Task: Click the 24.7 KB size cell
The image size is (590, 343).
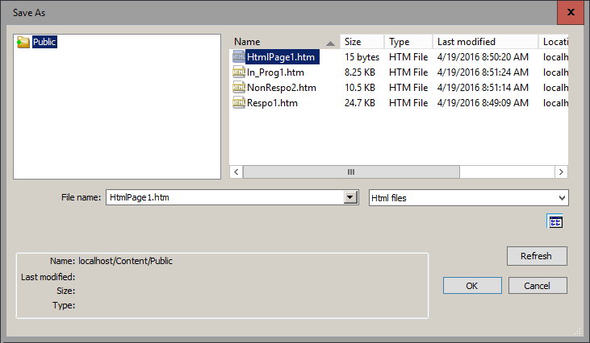Action: pos(360,103)
